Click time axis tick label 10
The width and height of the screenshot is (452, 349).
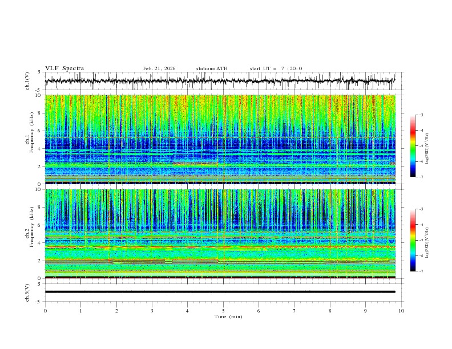(x=401, y=311)
